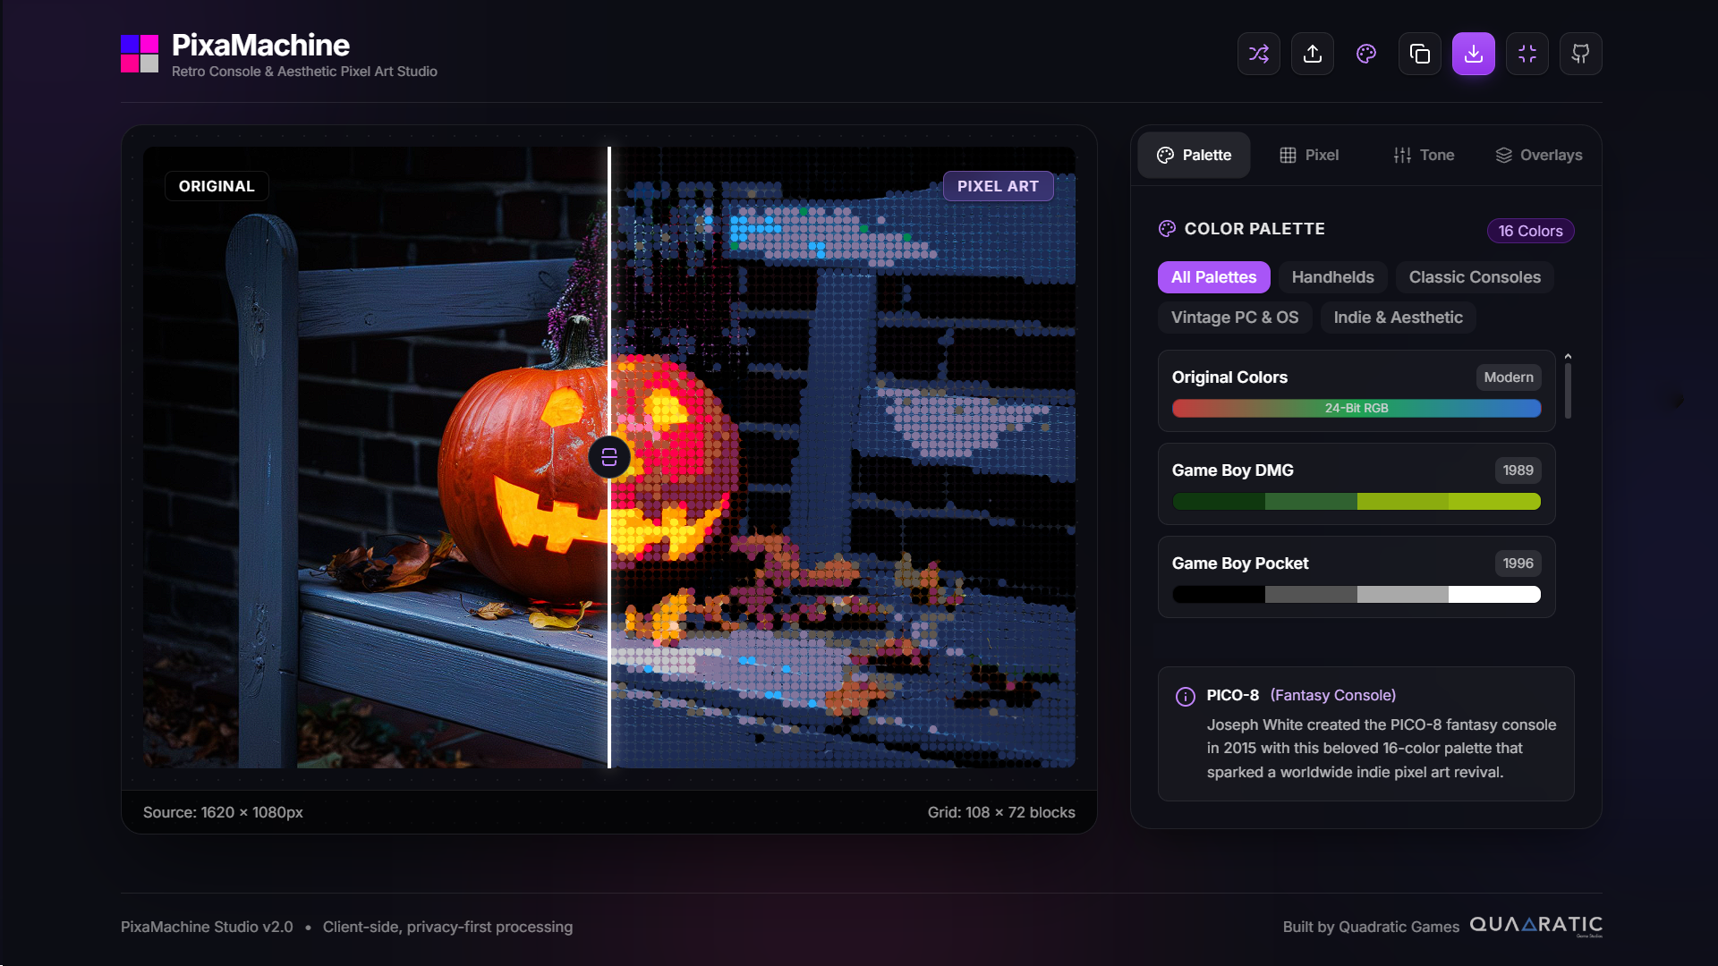Click the Quadratic logo in footer
This screenshot has height=966, width=1718.
point(1535,926)
